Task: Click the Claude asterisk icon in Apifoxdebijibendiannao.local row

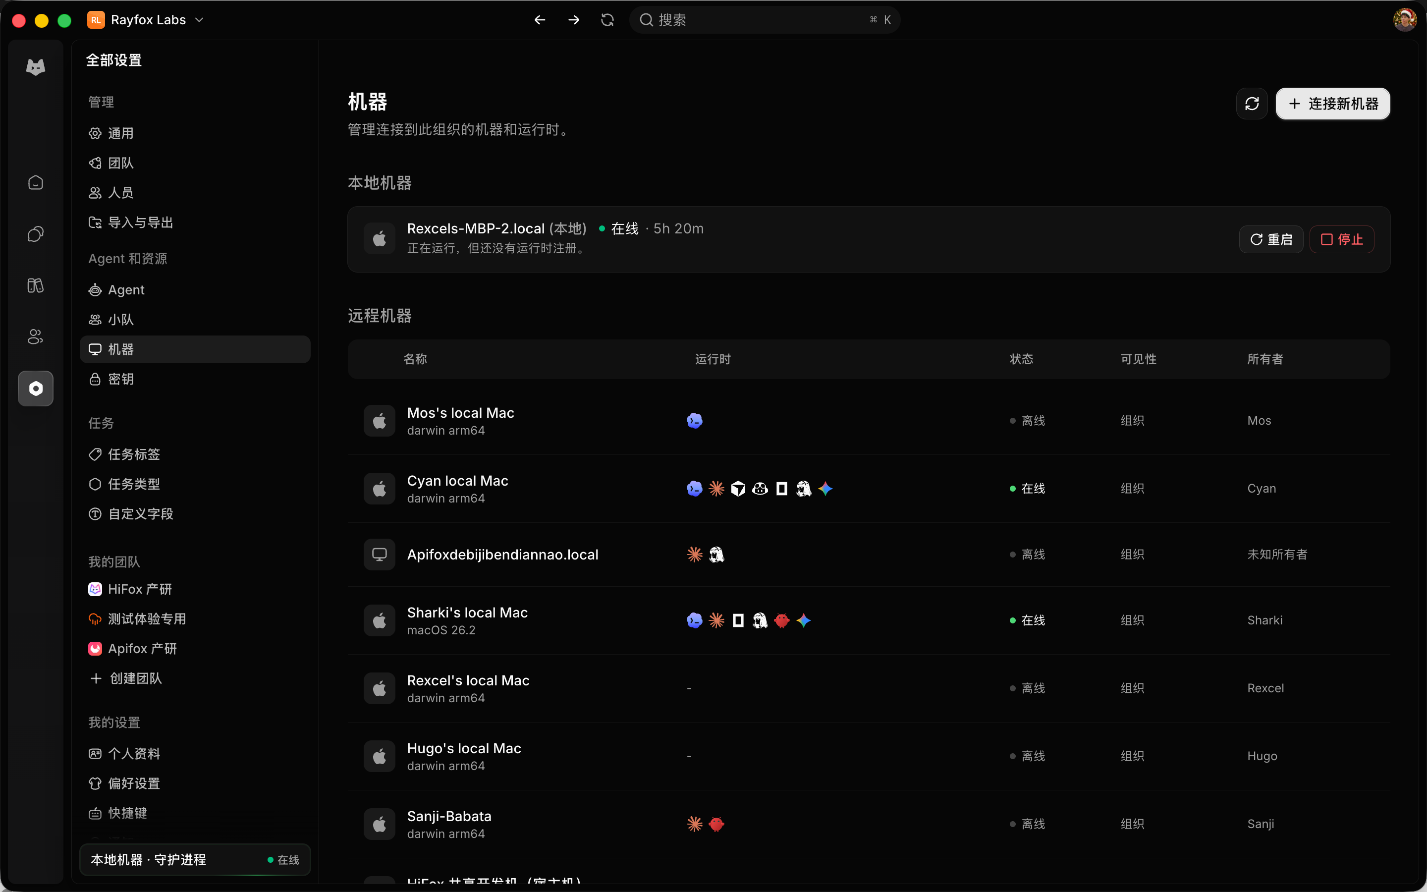Action: (695, 555)
